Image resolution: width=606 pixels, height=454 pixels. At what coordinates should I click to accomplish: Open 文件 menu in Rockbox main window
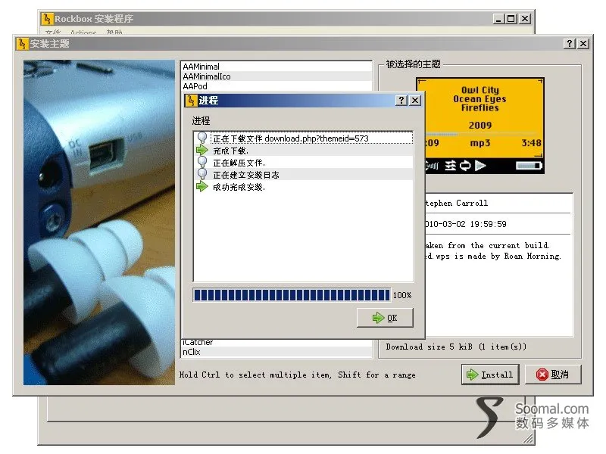(x=53, y=33)
